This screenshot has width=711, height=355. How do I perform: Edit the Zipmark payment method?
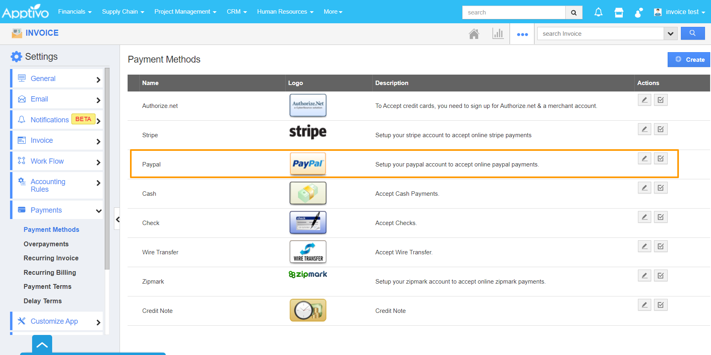(x=644, y=276)
